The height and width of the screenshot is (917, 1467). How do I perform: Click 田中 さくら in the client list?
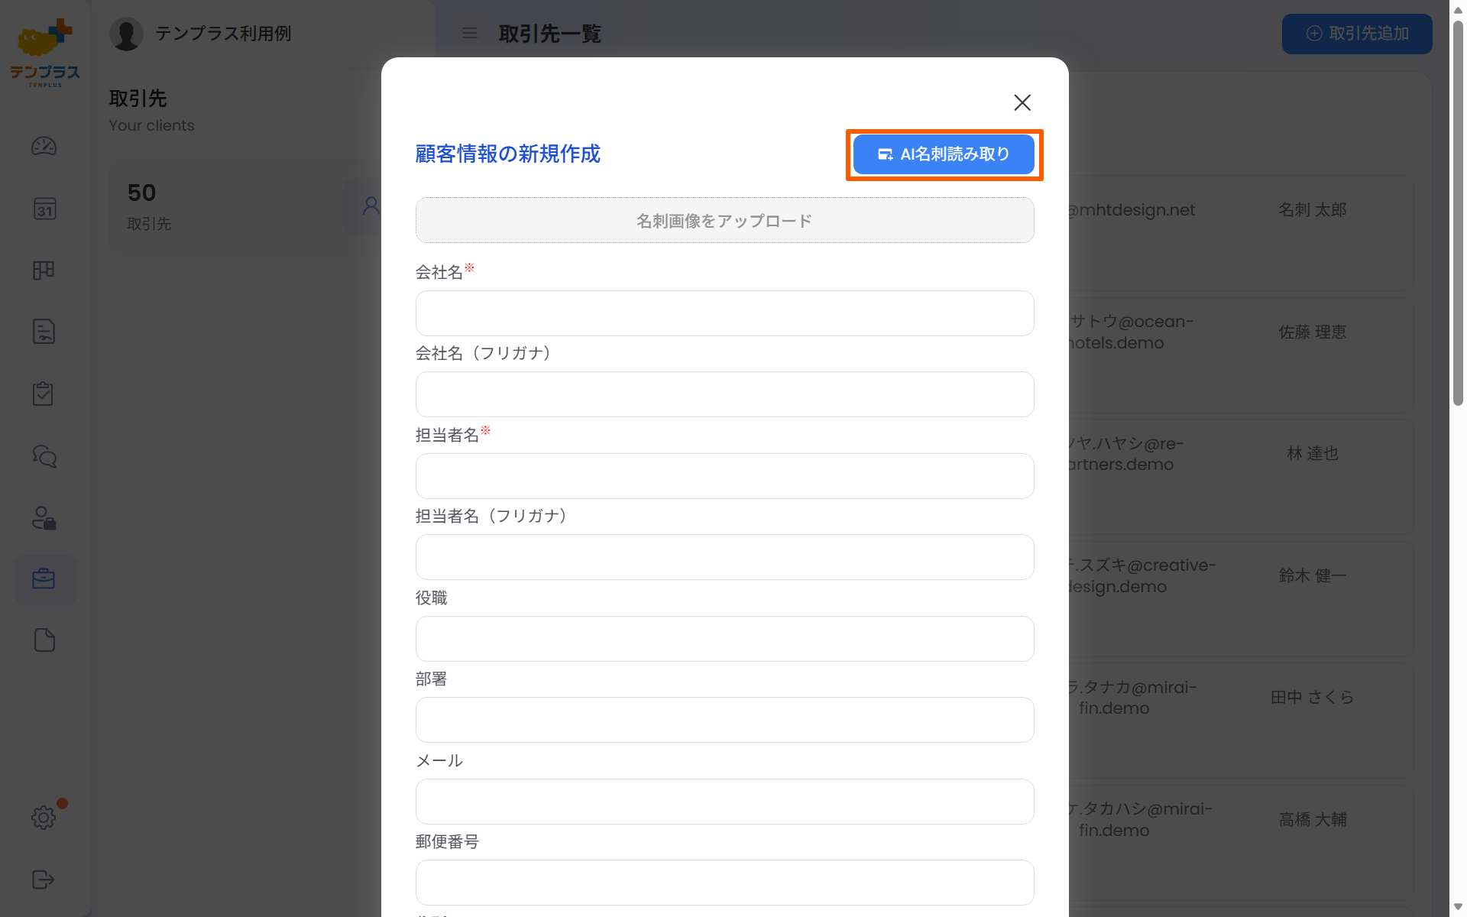point(1313,697)
